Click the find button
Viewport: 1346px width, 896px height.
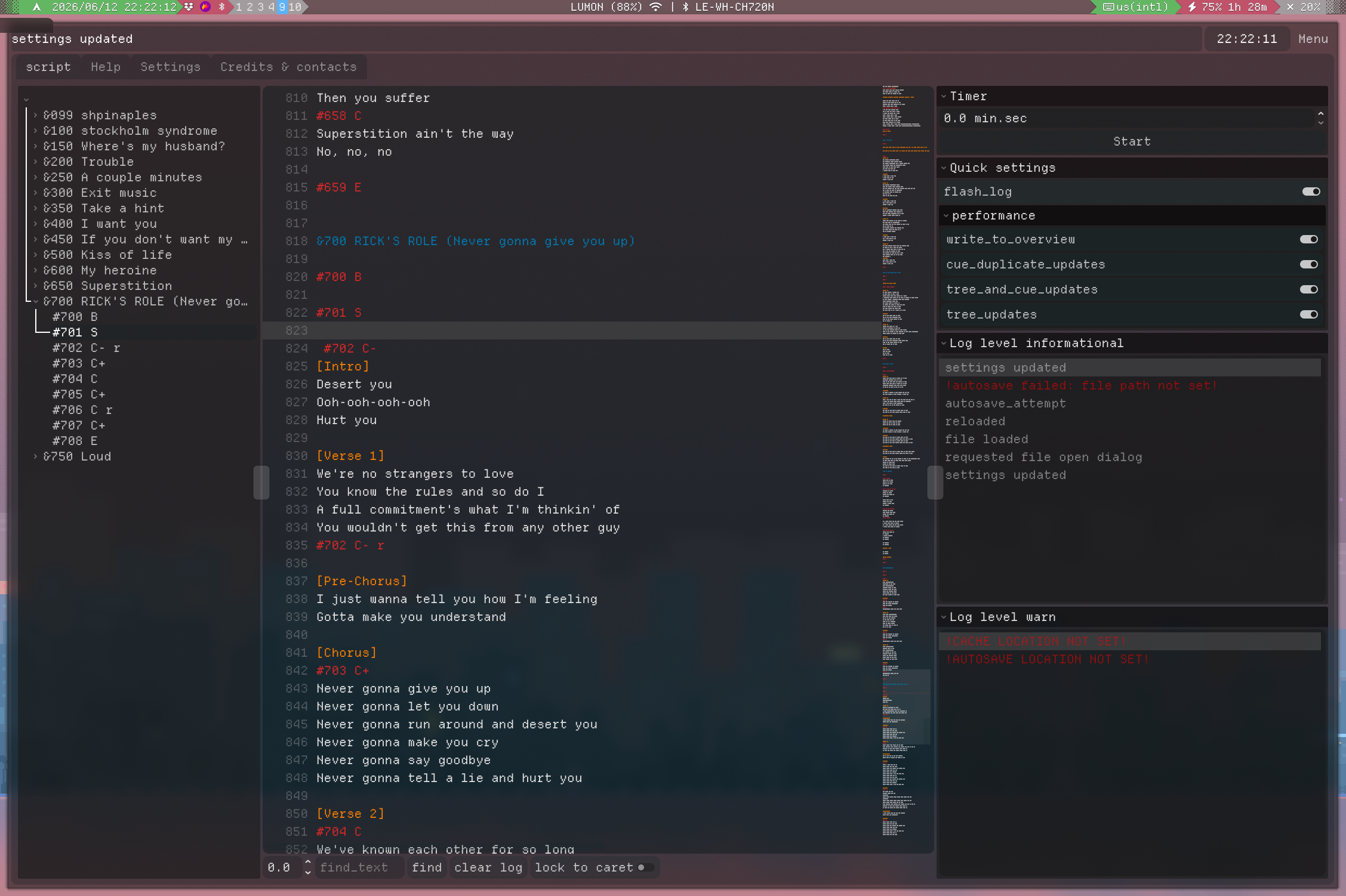(427, 867)
